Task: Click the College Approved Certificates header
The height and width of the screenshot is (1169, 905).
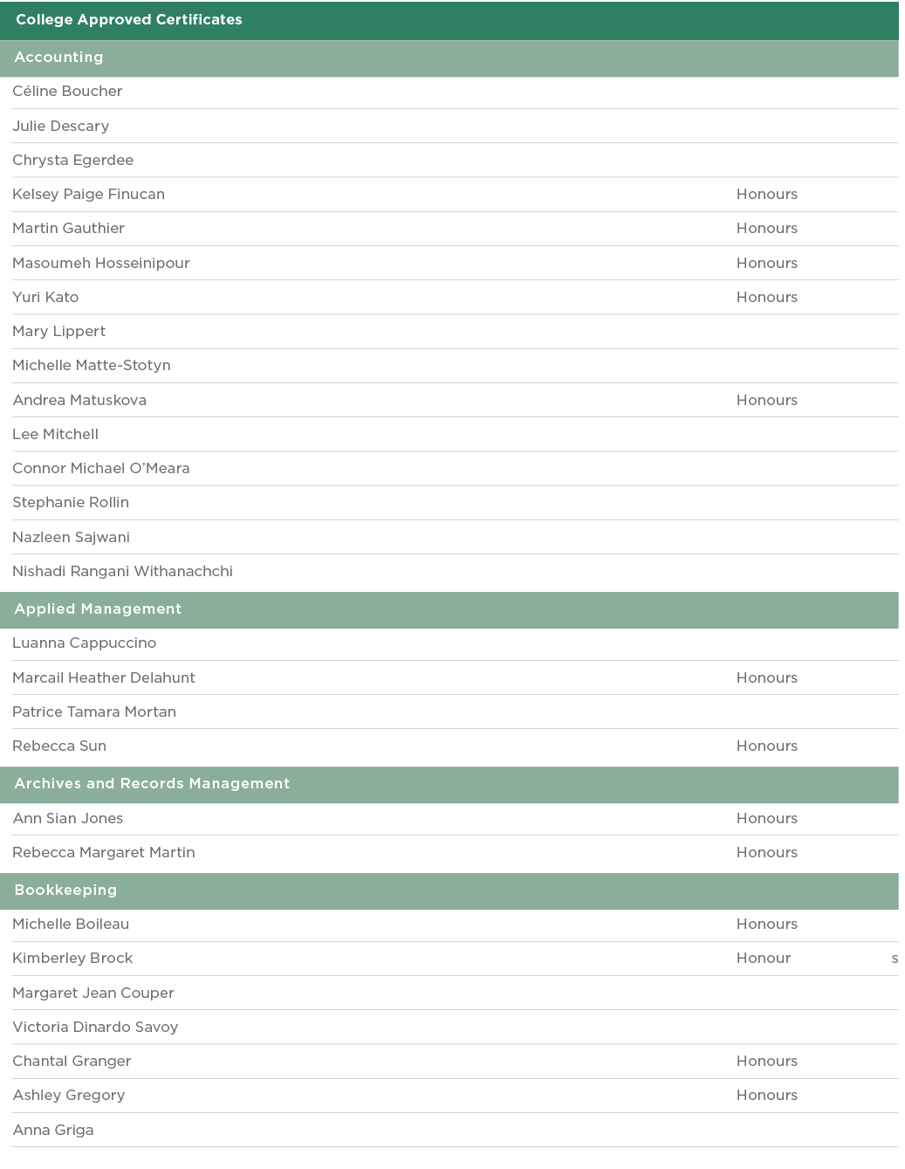Action: 129,20
